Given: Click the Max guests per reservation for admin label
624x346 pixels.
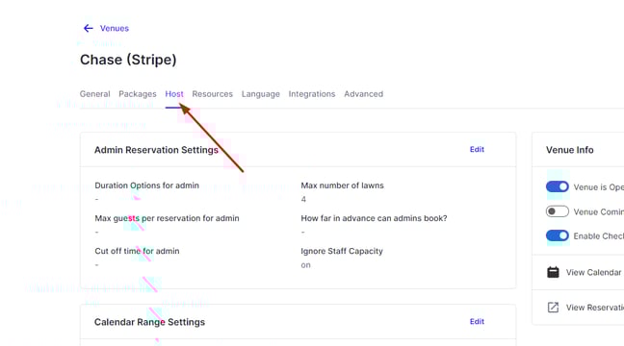Looking at the screenshot, I should tap(167, 218).
